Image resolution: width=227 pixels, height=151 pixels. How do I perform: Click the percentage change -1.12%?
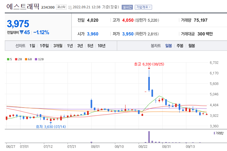pos(41,32)
